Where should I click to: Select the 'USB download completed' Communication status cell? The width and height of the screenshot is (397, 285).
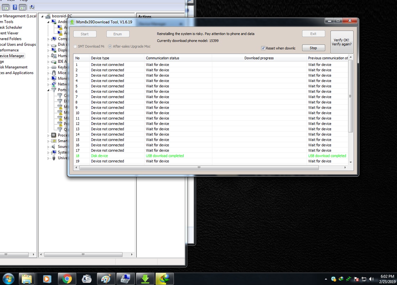point(165,156)
